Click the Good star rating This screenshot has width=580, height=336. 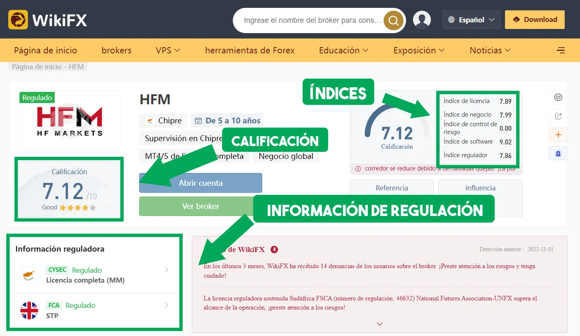(x=69, y=207)
